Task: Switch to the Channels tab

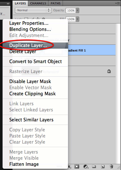Action: point(38,3)
